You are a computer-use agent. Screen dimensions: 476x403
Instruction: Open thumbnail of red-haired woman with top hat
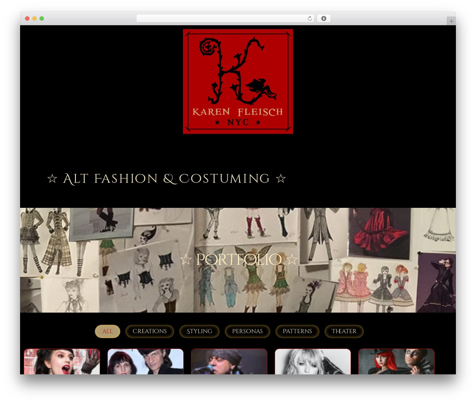pyautogui.click(x=396, y=361)
